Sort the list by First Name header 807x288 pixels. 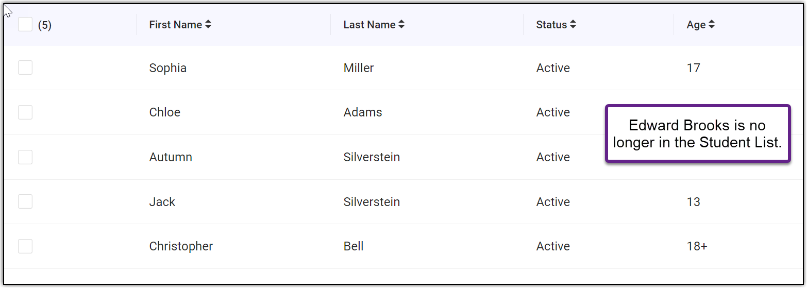tap(175, 25)
